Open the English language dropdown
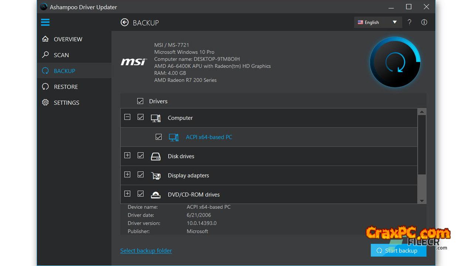 click(377, 22)
